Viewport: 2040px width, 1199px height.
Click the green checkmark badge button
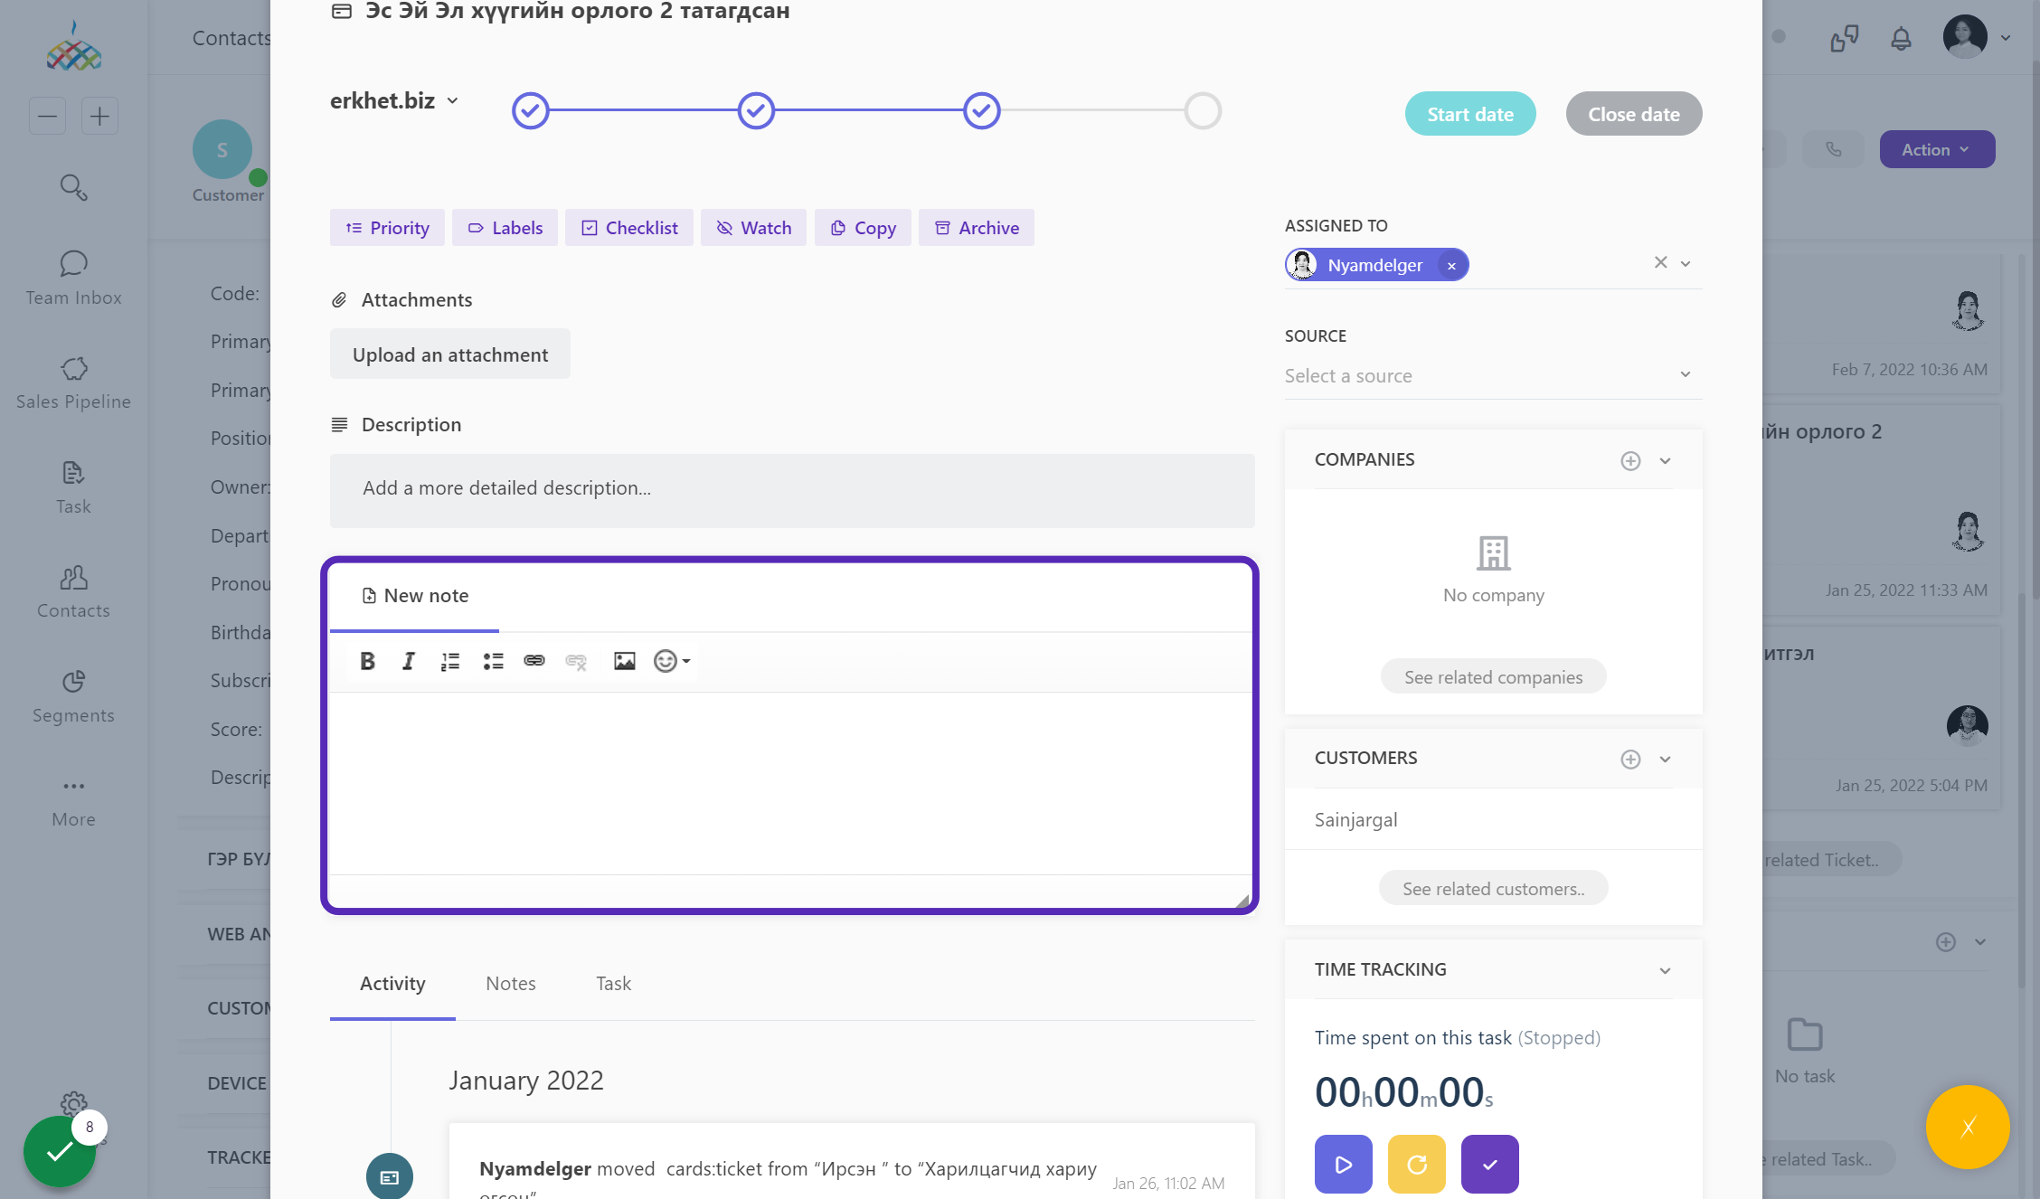60,1151
